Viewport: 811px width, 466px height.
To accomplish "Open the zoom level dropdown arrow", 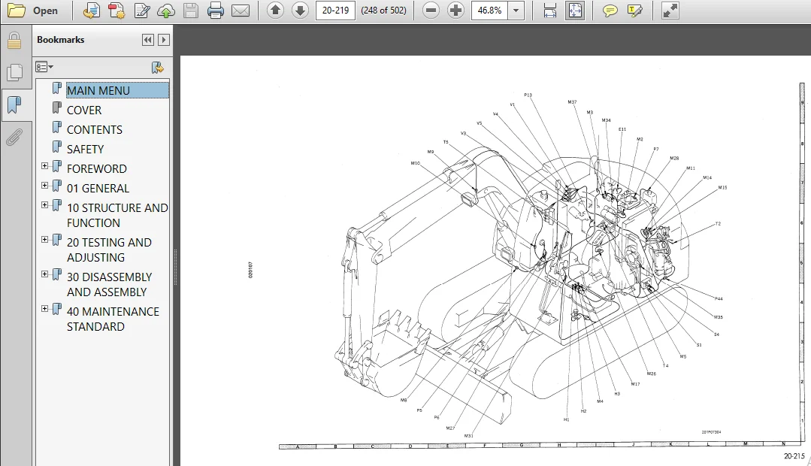I will coord(516,11).
